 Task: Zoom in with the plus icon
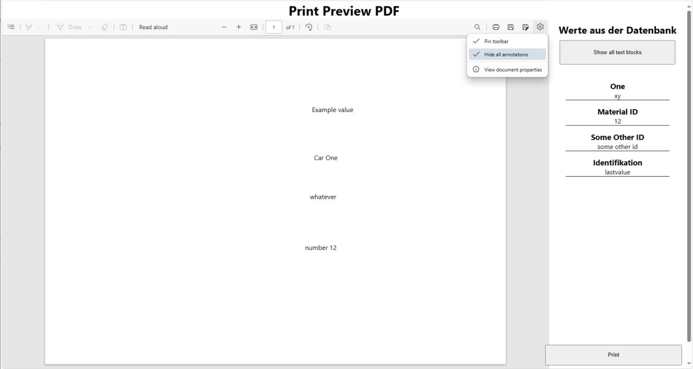[239, 27]
